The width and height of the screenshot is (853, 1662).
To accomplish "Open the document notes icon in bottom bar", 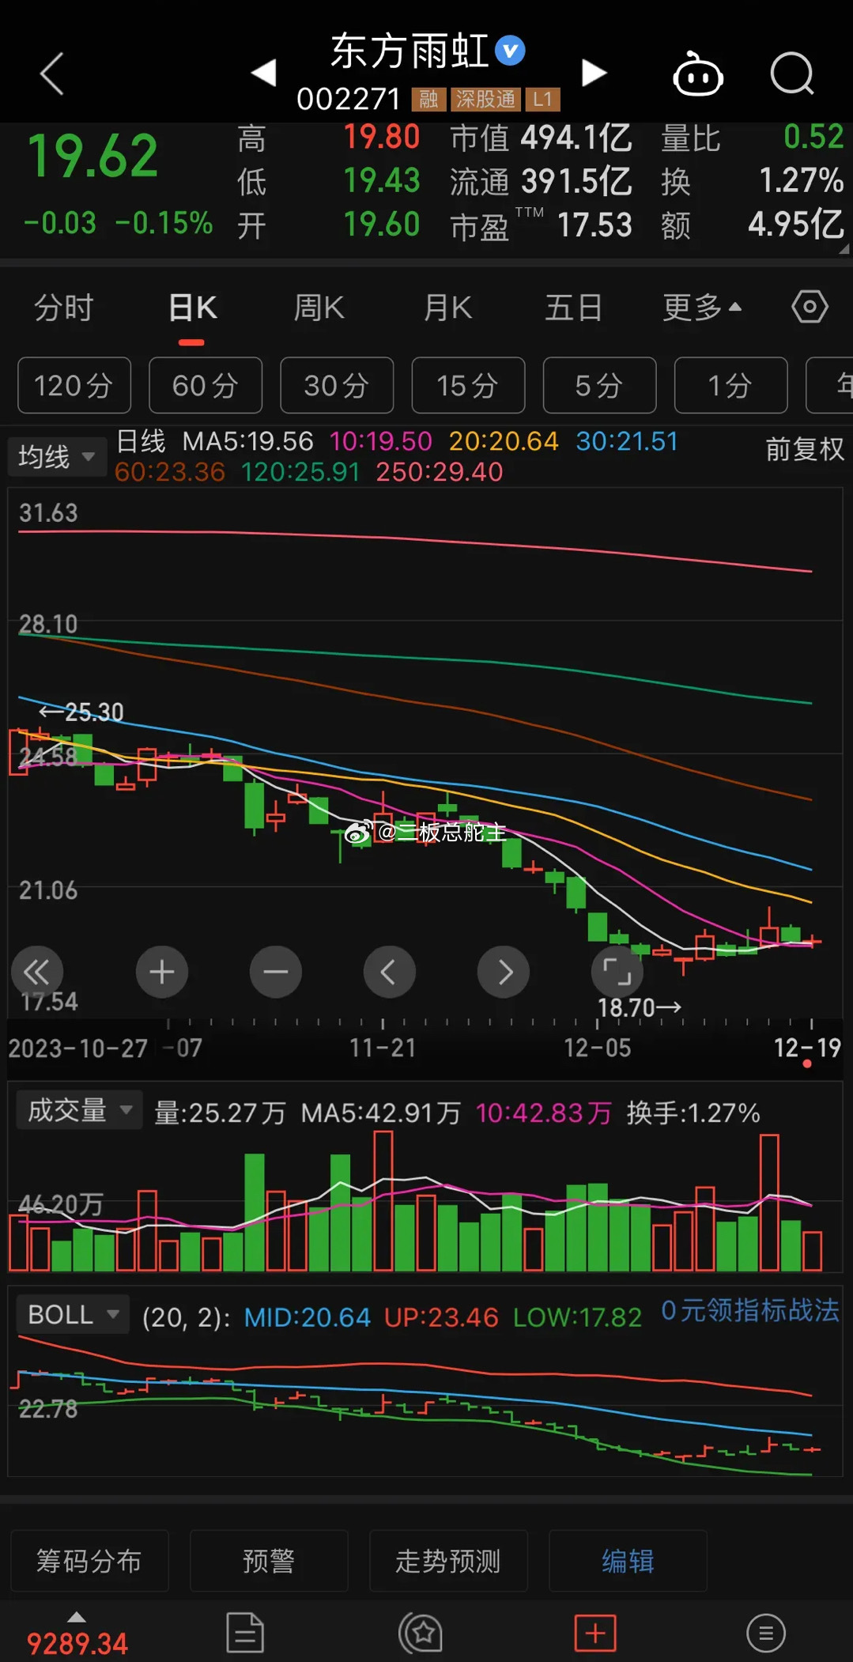I will [245, 1633].
